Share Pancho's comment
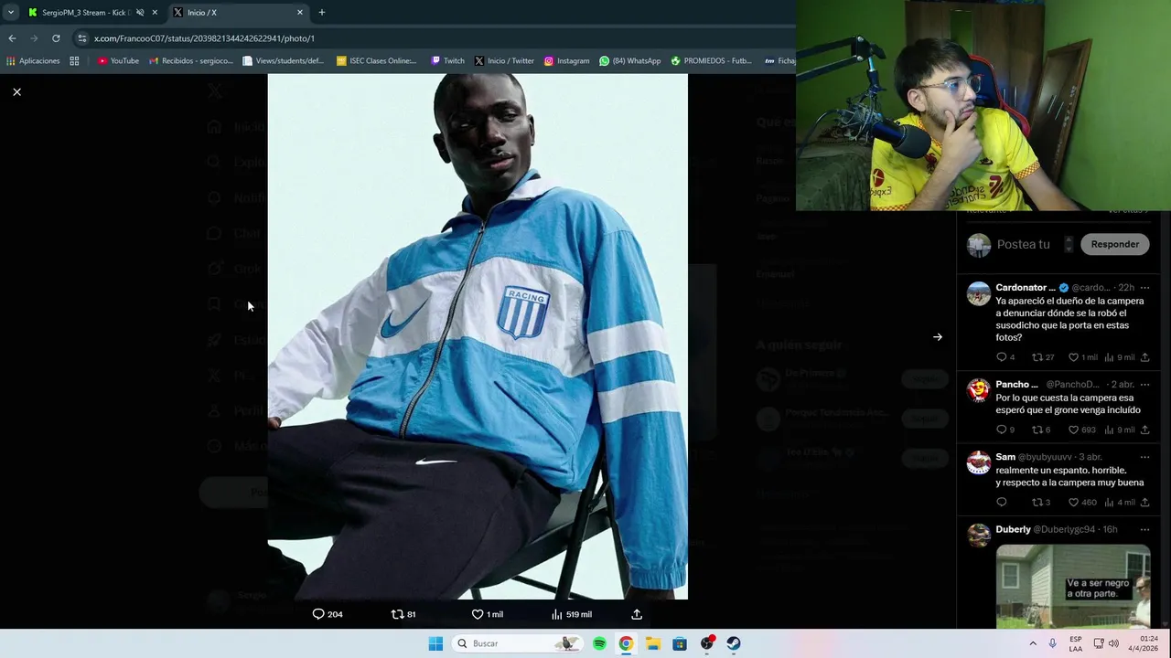1171x658 pixels. (x=1144, y=430)
